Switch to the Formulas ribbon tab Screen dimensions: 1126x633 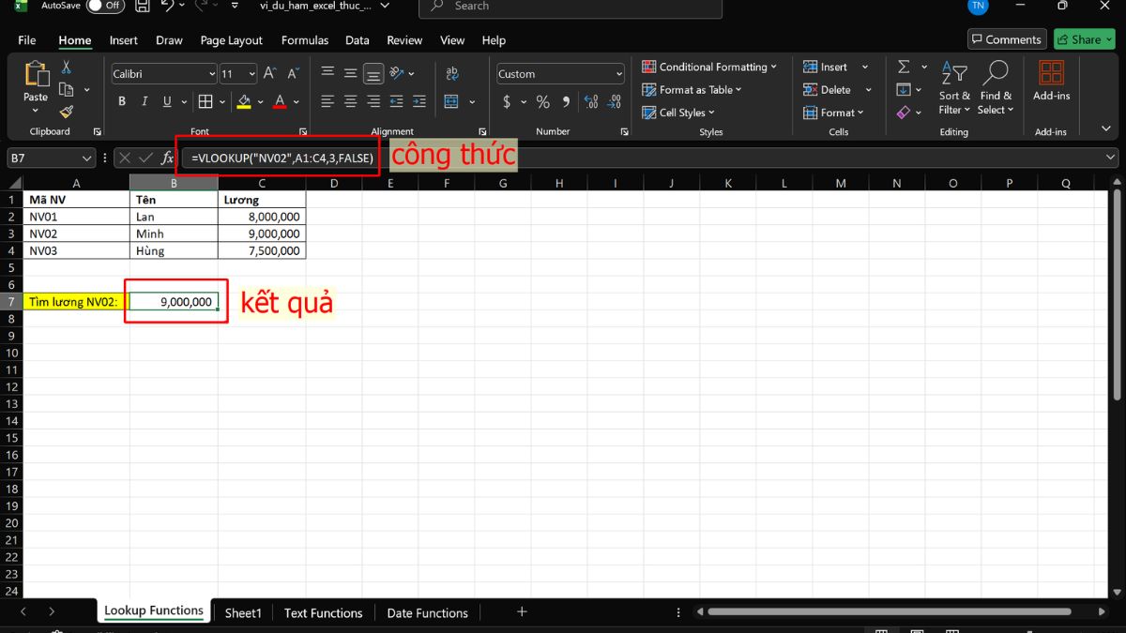click(x=304, y=40)
